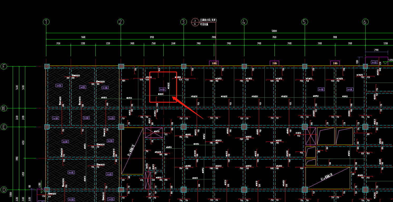This screenshot has width=393, height=202.
Task: Select the crossed magenta opening right of axis 2
Action: click(x=154, y=133)
